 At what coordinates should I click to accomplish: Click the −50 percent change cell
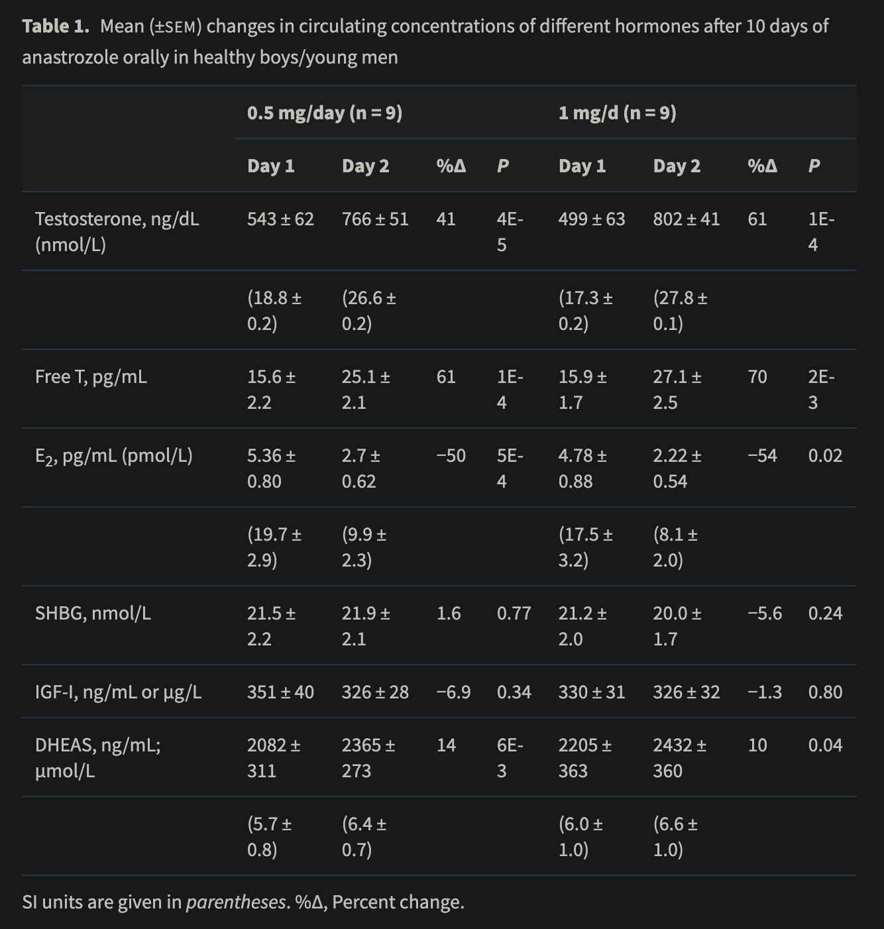coord(451,455)
